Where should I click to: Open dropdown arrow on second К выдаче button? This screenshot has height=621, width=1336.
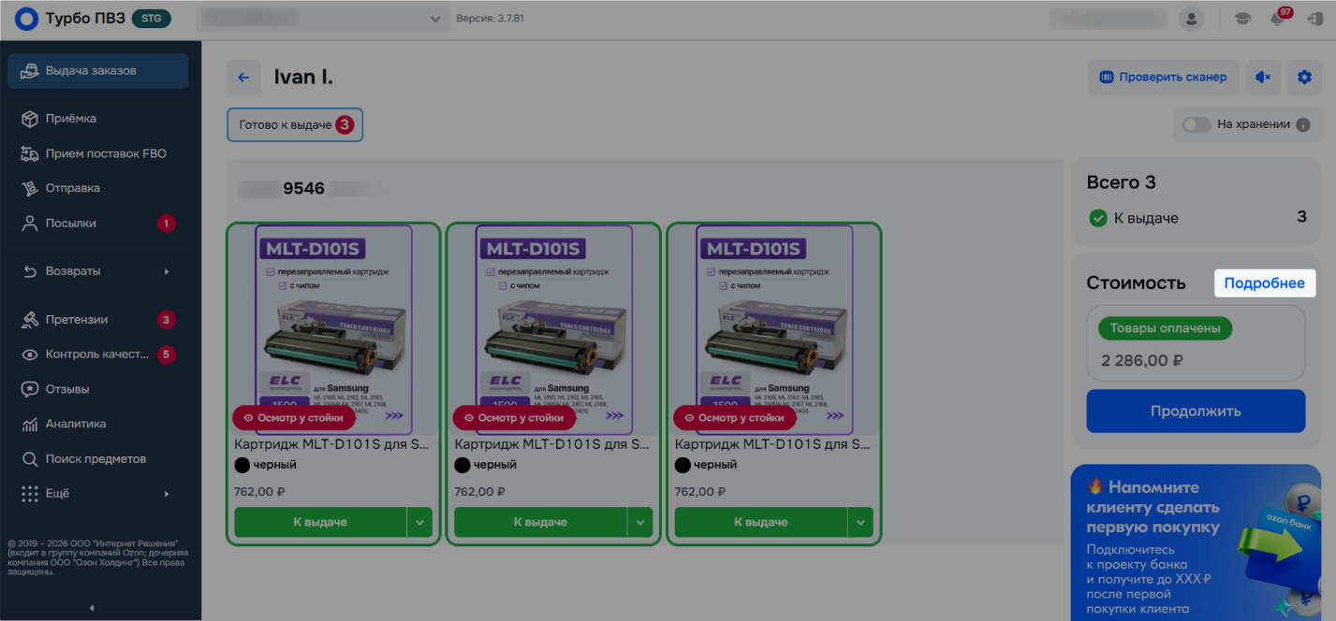pos(640,522)
